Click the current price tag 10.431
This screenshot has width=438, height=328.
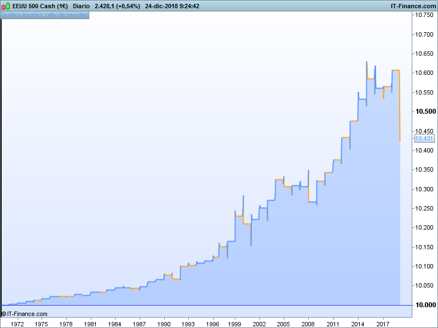point(424,139)
